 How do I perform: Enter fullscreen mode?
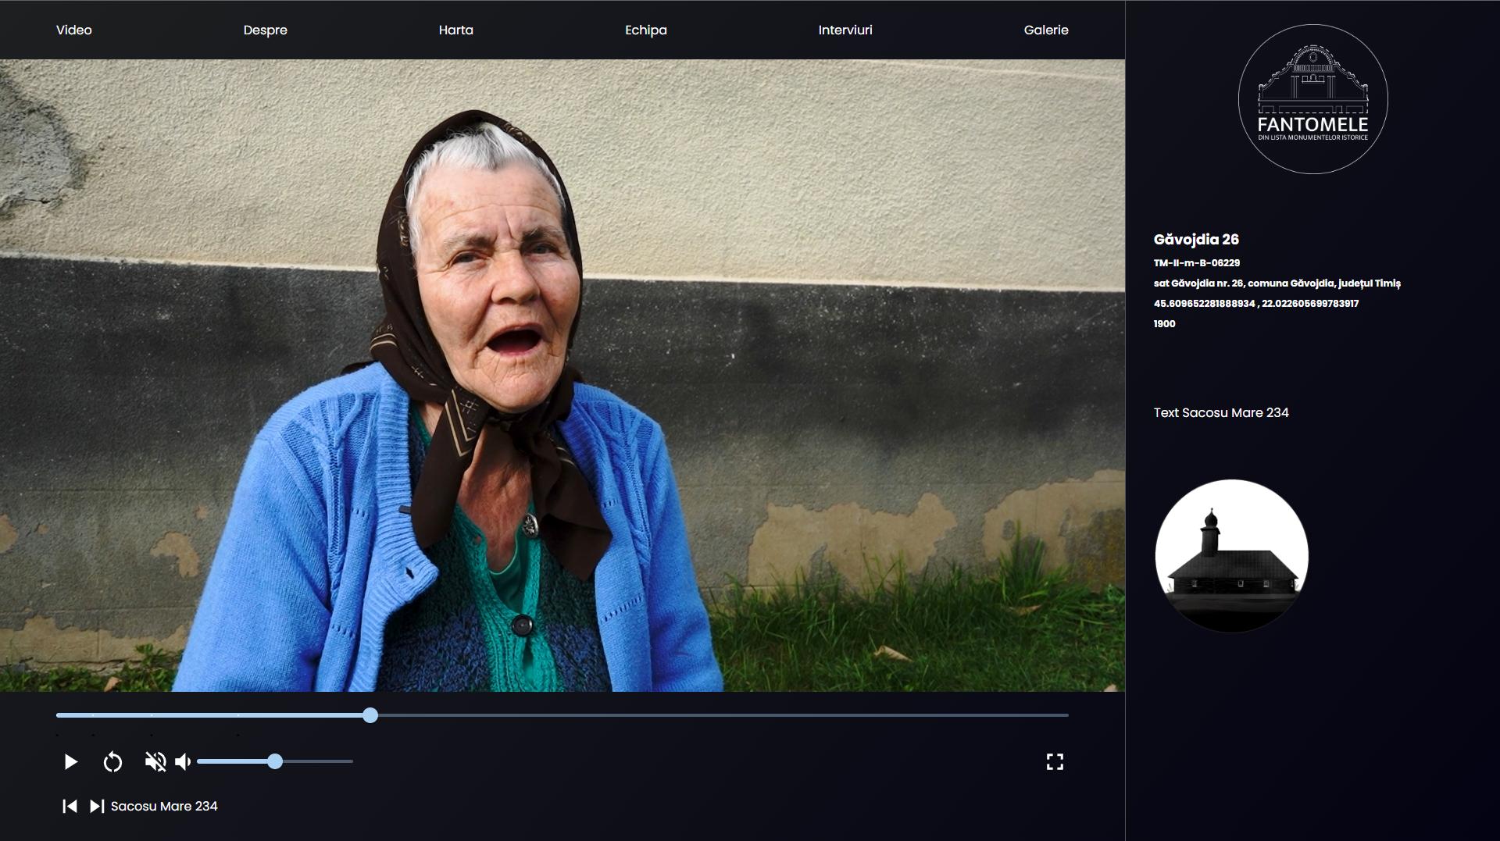[x=1055, y=761]
